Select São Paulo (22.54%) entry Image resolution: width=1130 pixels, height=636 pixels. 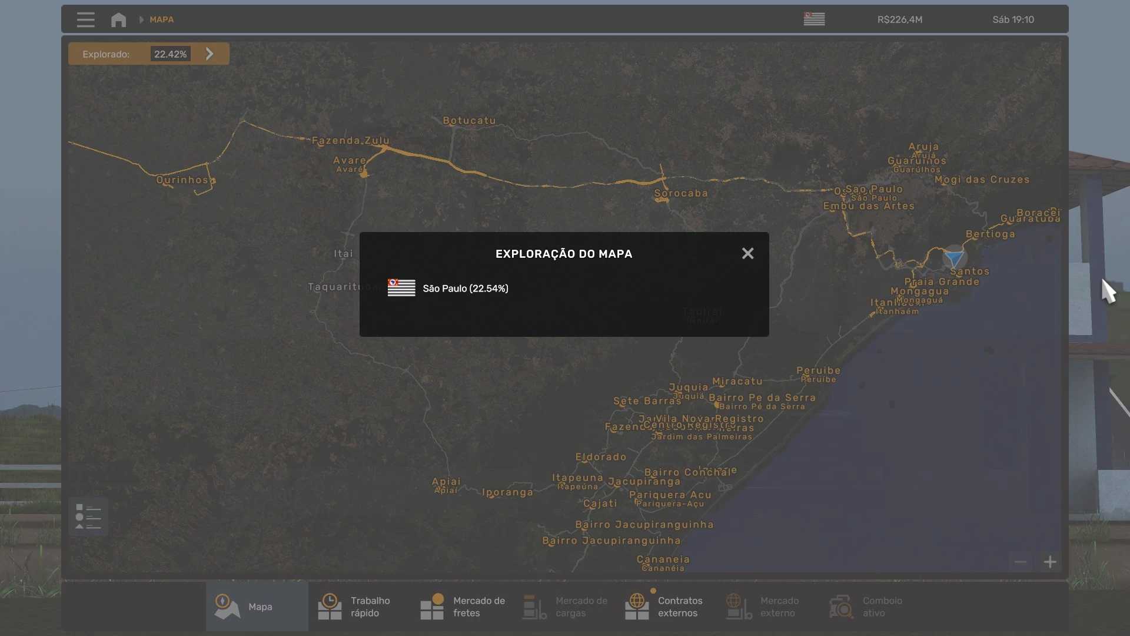click(x=465, y=289)
